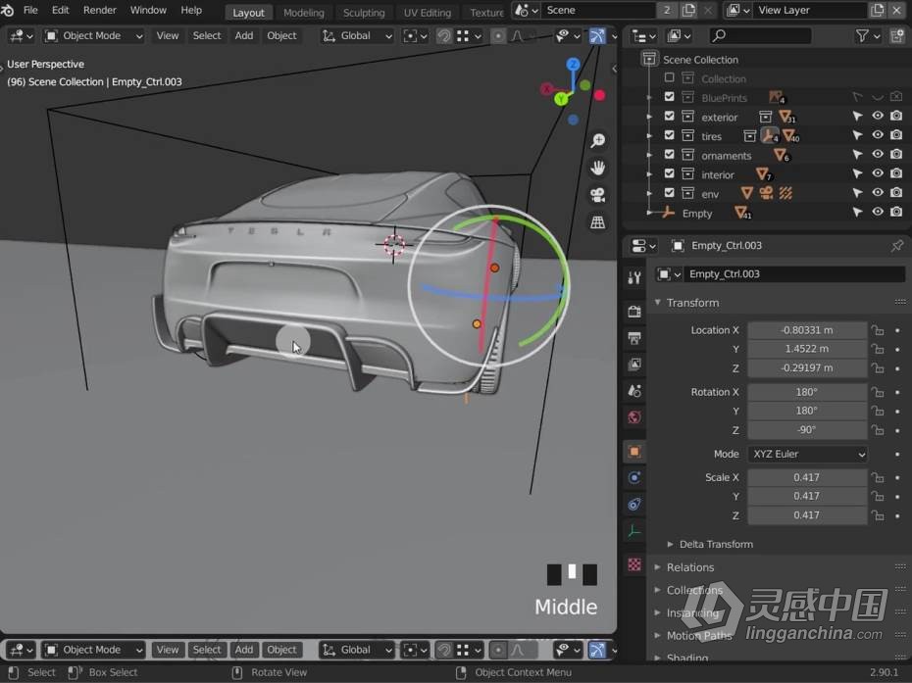The image size is (912, 683).
Task: Hide the interior collection in viewport
Action: (877, 173)
